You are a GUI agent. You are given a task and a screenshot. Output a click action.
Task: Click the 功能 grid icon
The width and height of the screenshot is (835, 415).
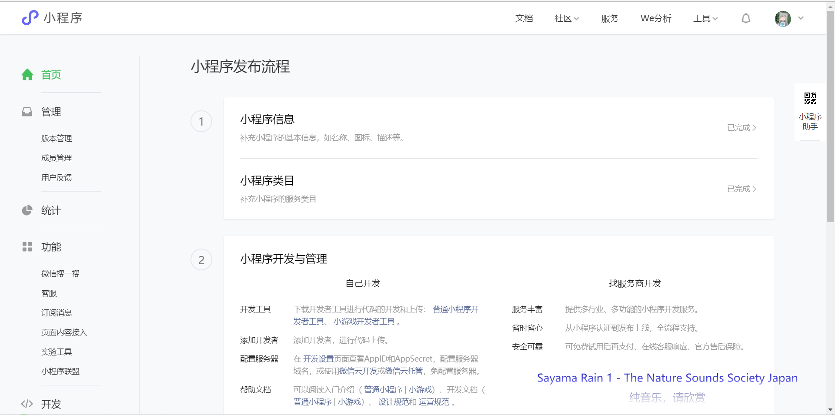click(27, 246)
